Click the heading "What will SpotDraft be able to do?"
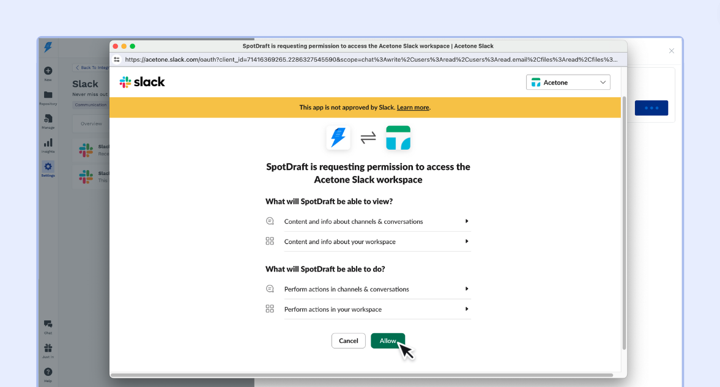Viewport: 720px width, 387px height. pos(325,269)
